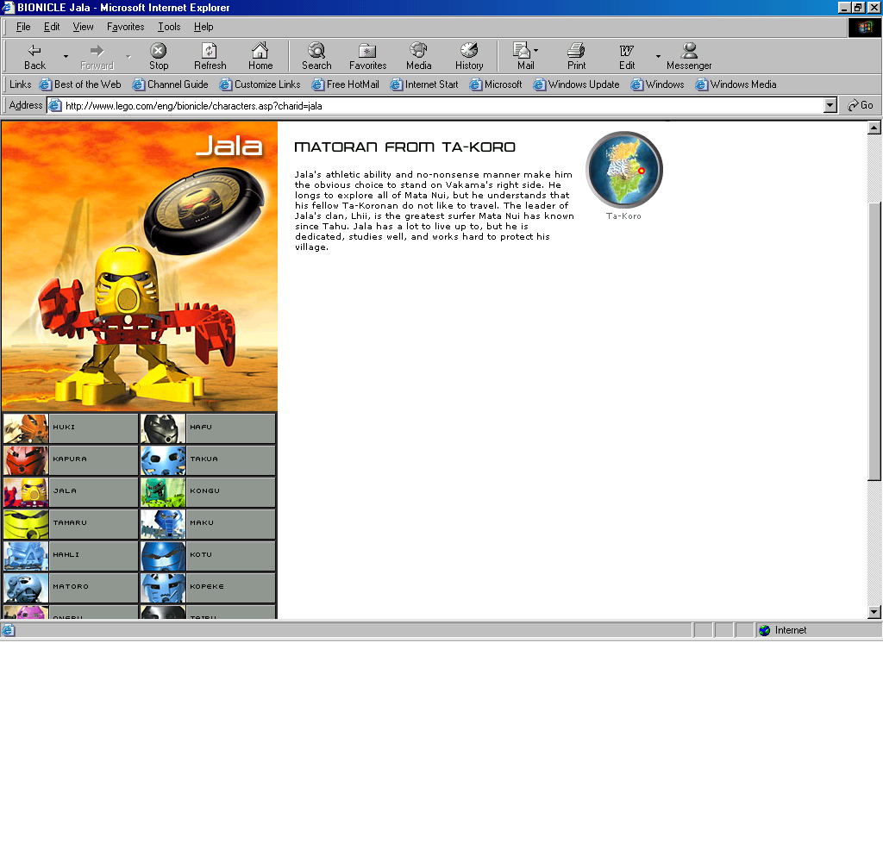Open the View menu
The width and height of the screenshot is (883, 862).
[x=83, y=27]
